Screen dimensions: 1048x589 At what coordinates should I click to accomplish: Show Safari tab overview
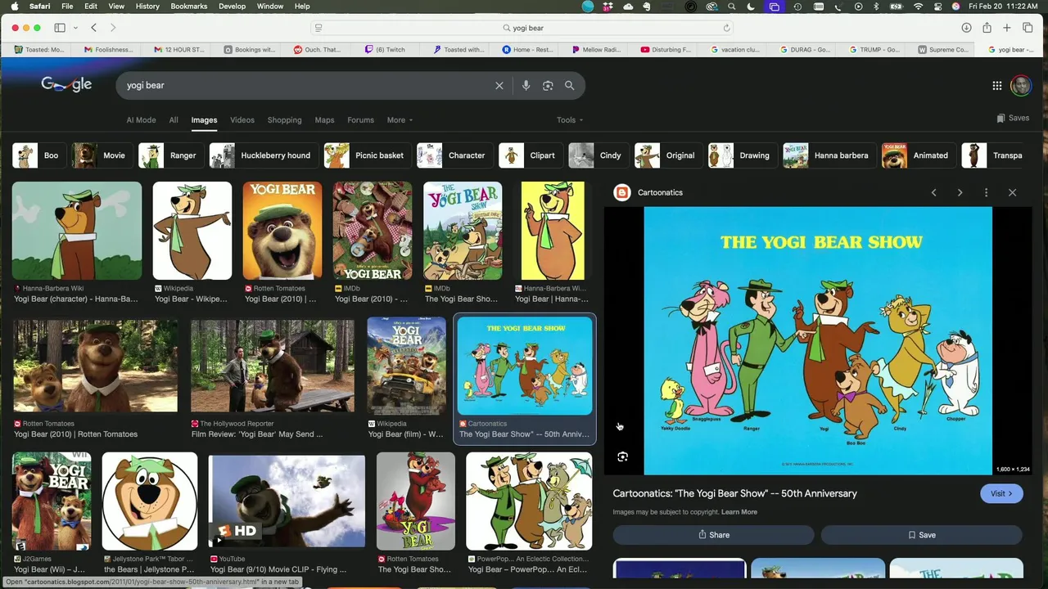[1028, 28]
